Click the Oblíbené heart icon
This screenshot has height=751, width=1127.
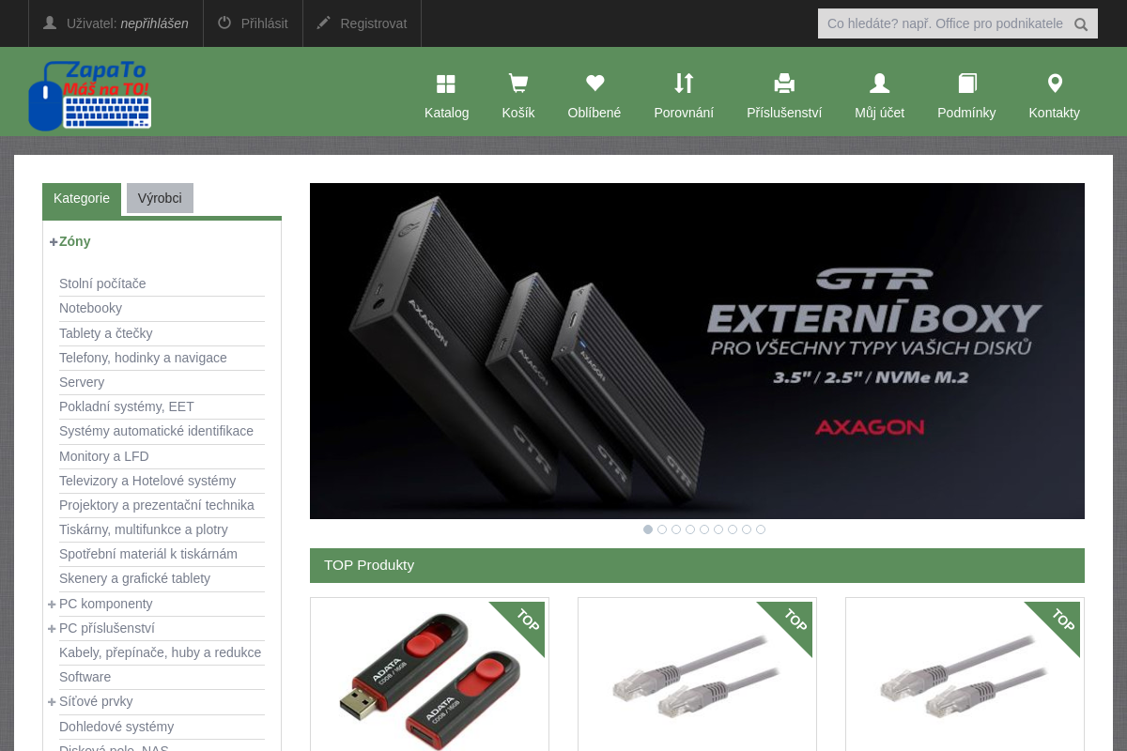[x=594, y=84]
